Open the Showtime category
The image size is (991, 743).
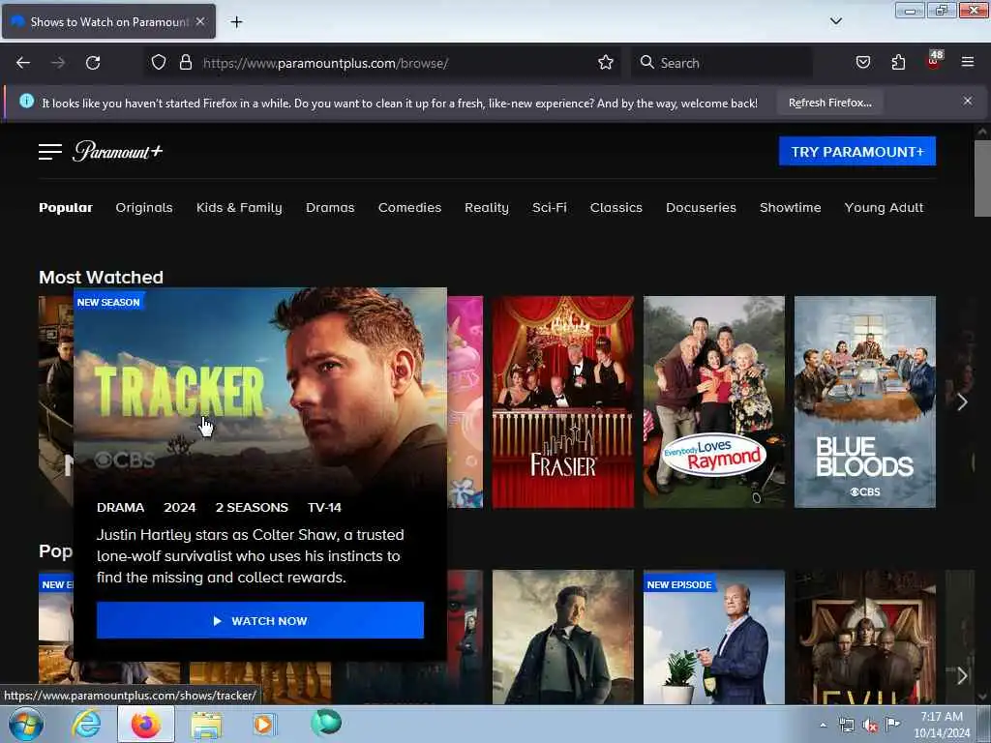pos(790,207)
